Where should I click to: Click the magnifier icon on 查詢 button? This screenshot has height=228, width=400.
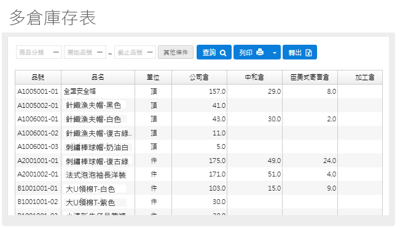pos(223,53)
